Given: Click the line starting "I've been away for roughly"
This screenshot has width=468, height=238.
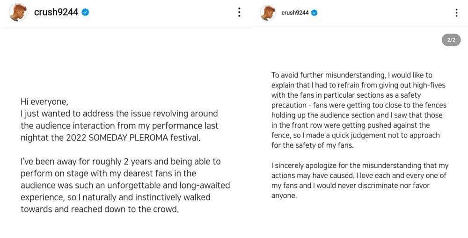Looking at the screenshot, I should (120, 161).
